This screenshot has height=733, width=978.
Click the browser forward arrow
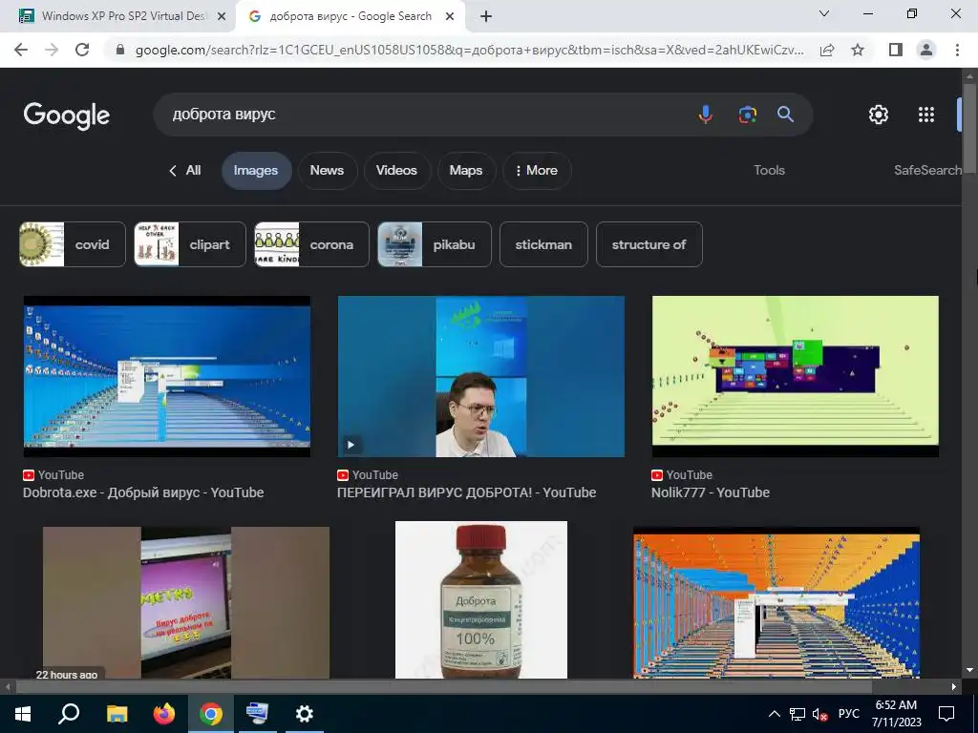pyautogui.click(x=52, y=50)
